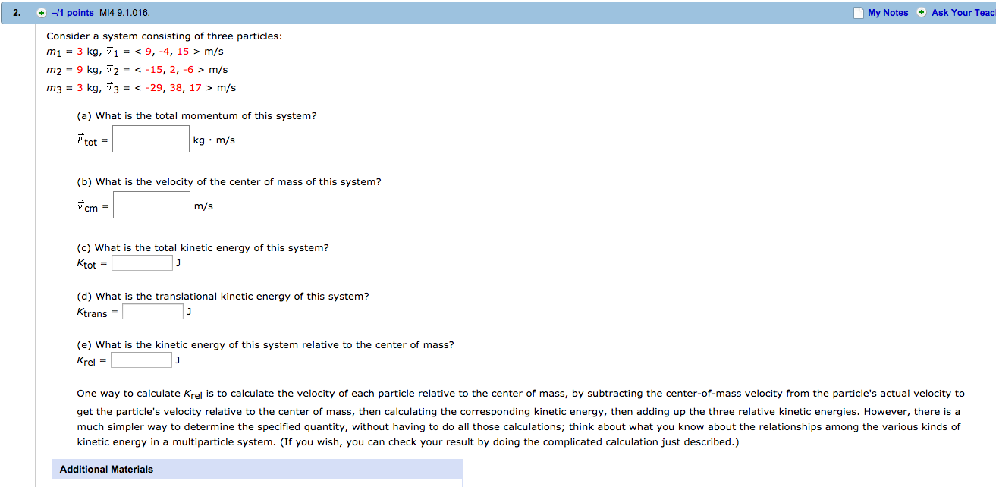Viewport: 996px width, 487px height.
Task: Click part (c) total kinetic energy text
Action: [203, 248]
